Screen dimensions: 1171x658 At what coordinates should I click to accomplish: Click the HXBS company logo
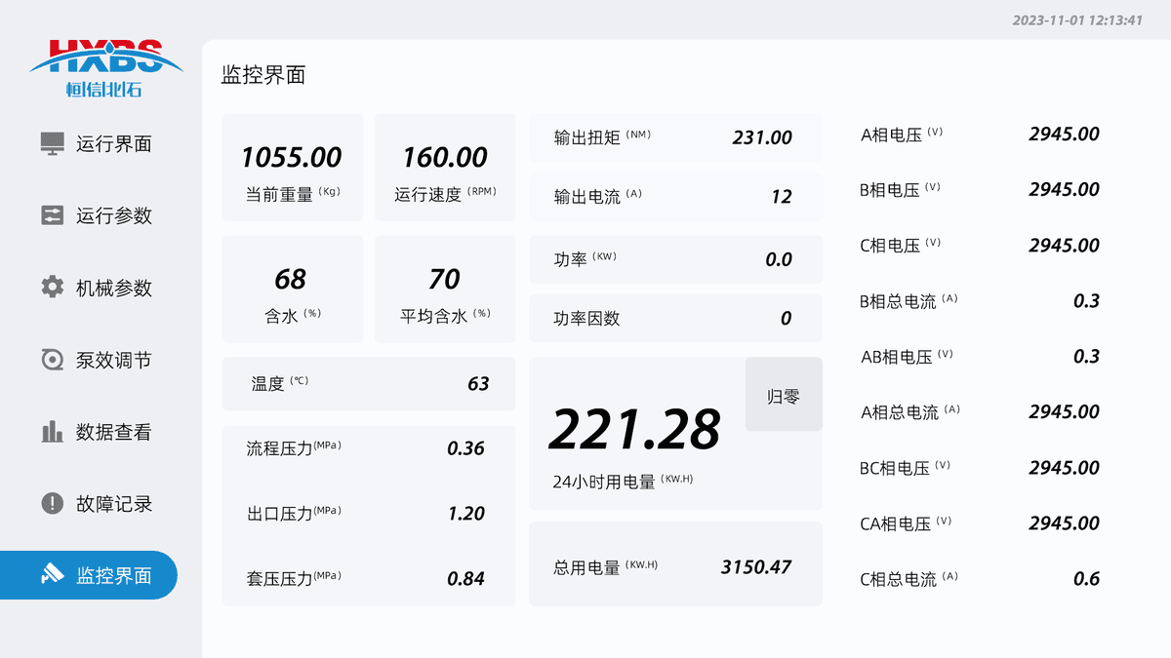point(105,68)
